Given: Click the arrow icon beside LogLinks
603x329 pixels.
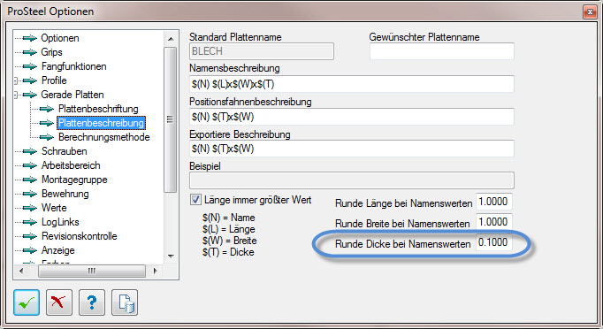Looking at the screenshot, I should click(29, 222).
